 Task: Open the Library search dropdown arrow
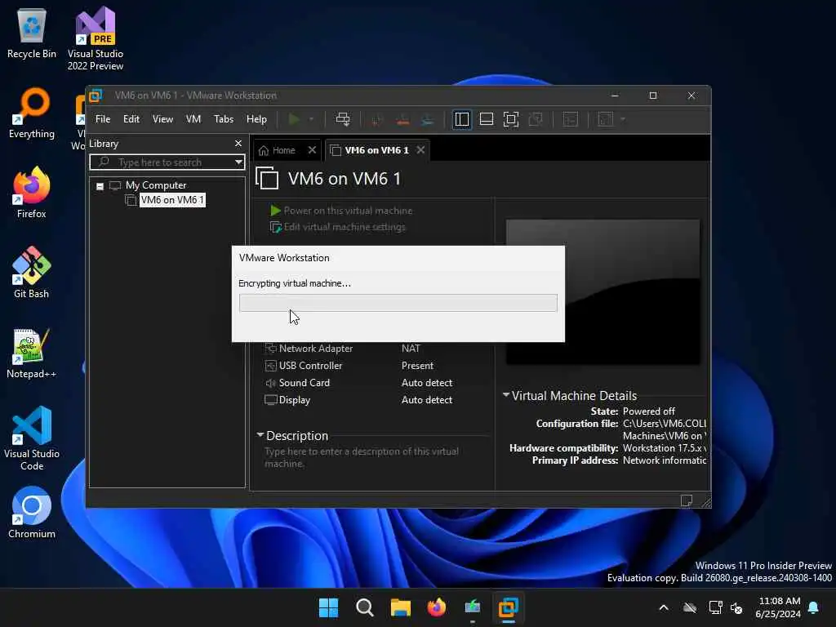(x=238, y=162)
